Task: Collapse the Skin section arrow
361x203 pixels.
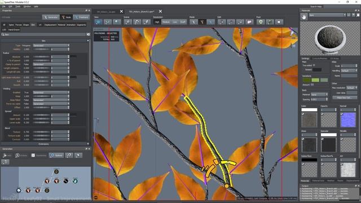Action: point(88,41)
